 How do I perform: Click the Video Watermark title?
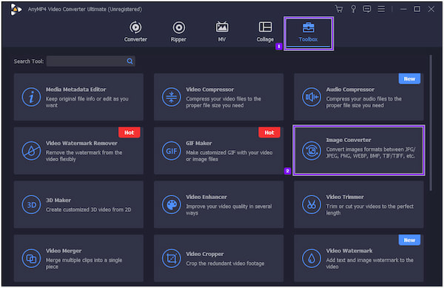click(x=349, y=251)
